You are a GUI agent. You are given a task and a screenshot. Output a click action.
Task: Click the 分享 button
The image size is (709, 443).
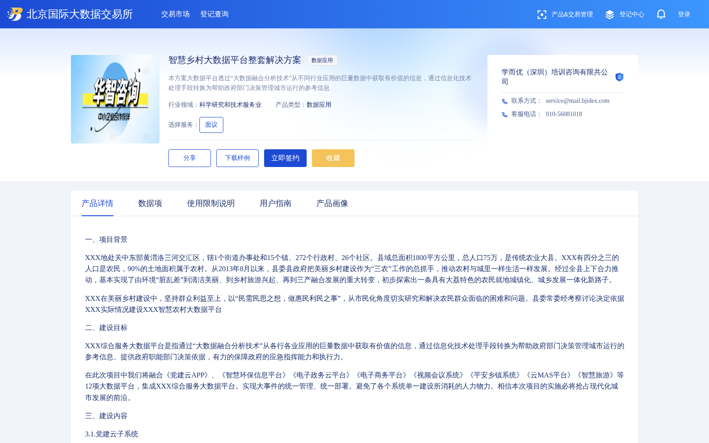190,158
